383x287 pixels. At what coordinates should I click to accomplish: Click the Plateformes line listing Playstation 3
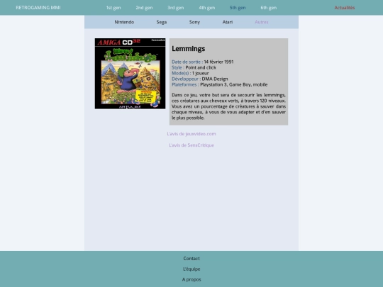click(220, 84)
